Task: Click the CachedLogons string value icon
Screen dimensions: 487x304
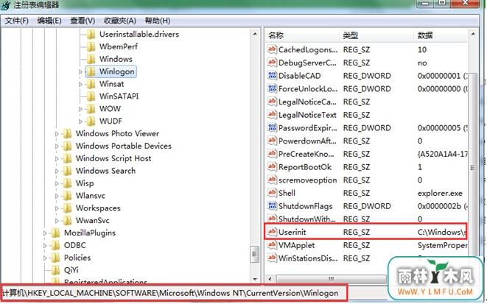Action: coord(272,49)
